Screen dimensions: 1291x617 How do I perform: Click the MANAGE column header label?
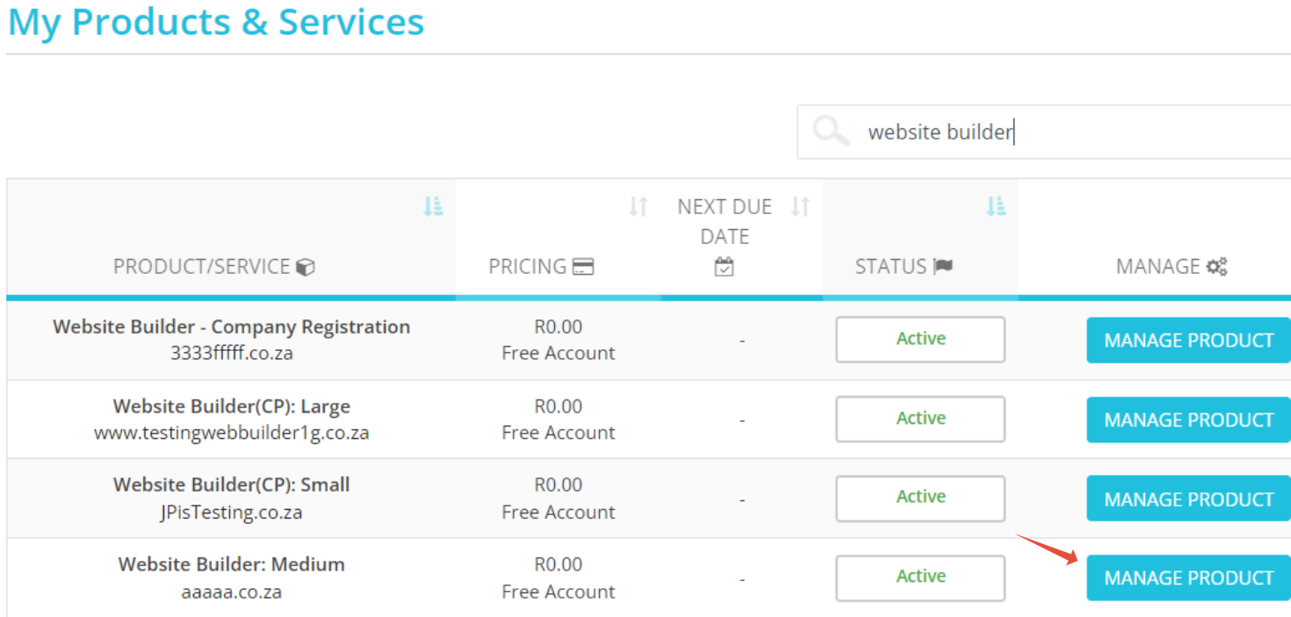coord(1158,267)
